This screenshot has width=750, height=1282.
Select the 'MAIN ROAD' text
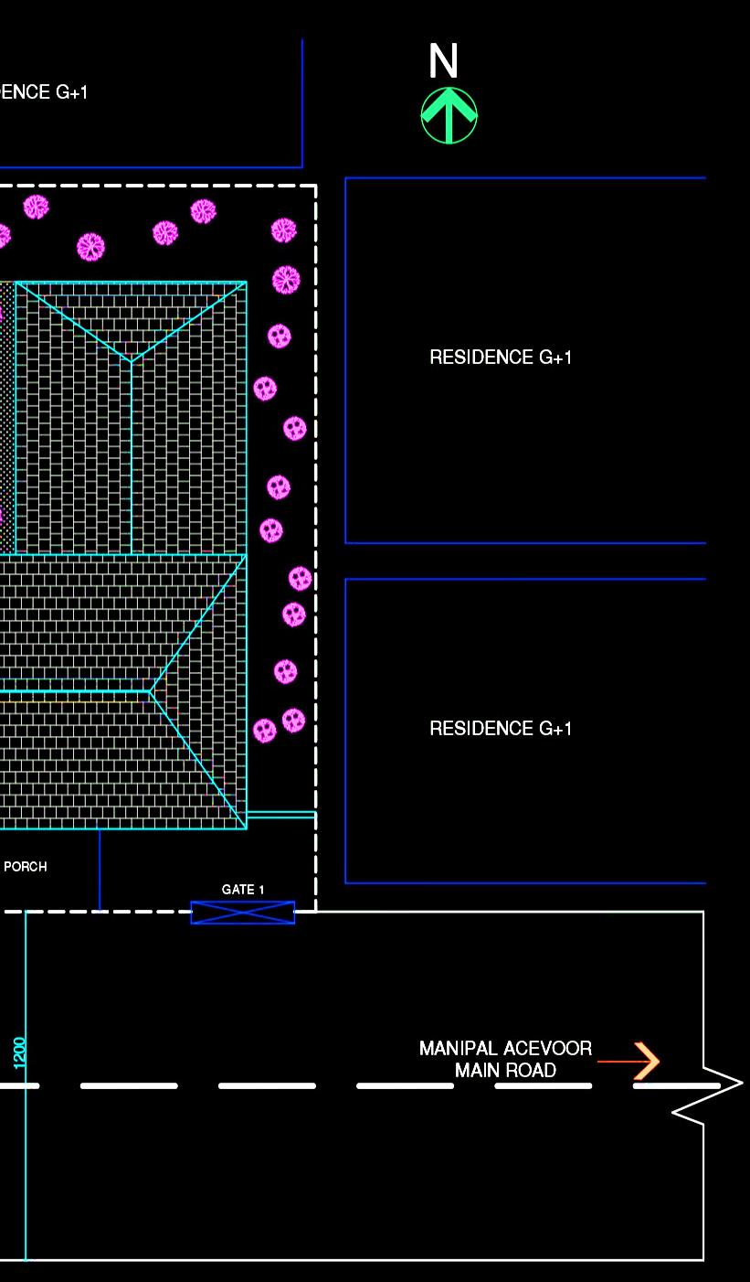505,1071
